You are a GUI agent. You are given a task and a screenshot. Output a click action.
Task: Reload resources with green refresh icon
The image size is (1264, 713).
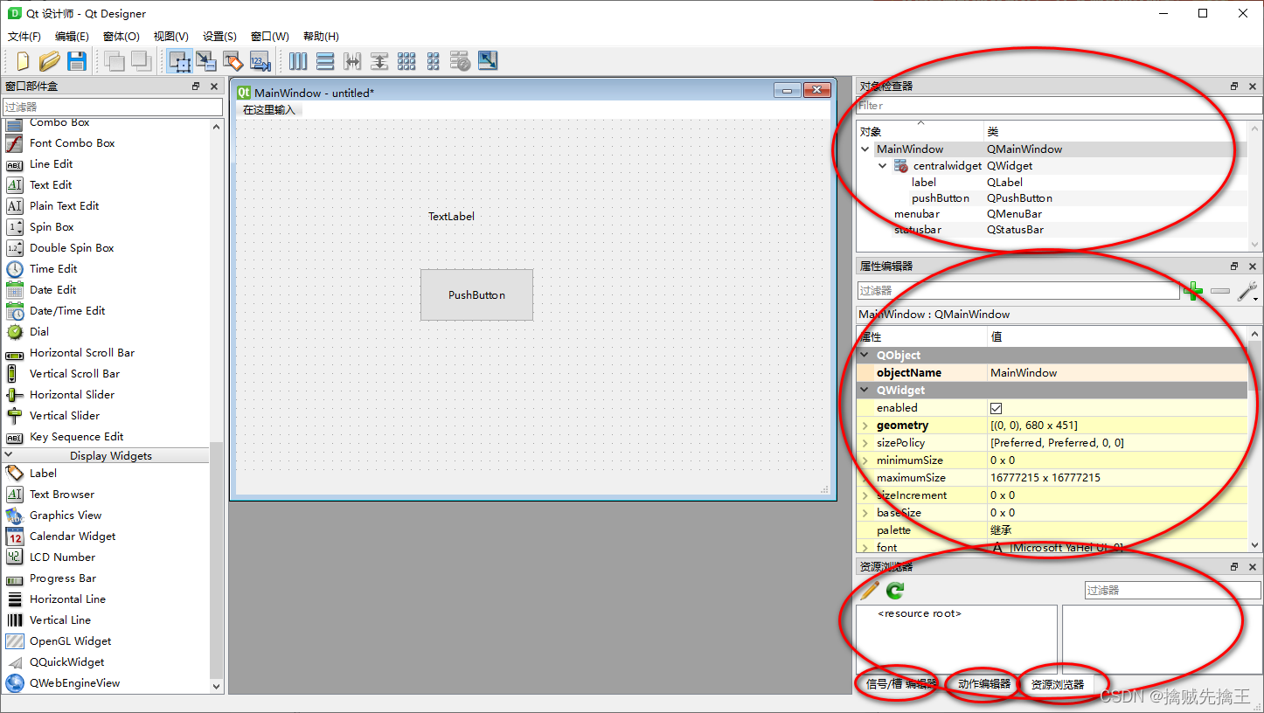pos(895,591)
